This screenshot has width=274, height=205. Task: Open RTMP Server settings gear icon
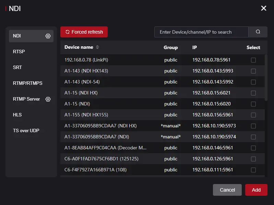(48, 99)
